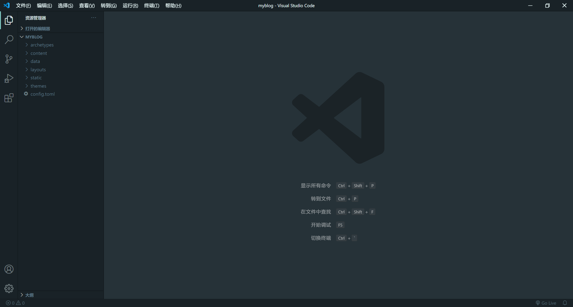The image size is (573, 307).
Task: Click the F5 key label
Action: pyautogui.click(x=340, y=225)
